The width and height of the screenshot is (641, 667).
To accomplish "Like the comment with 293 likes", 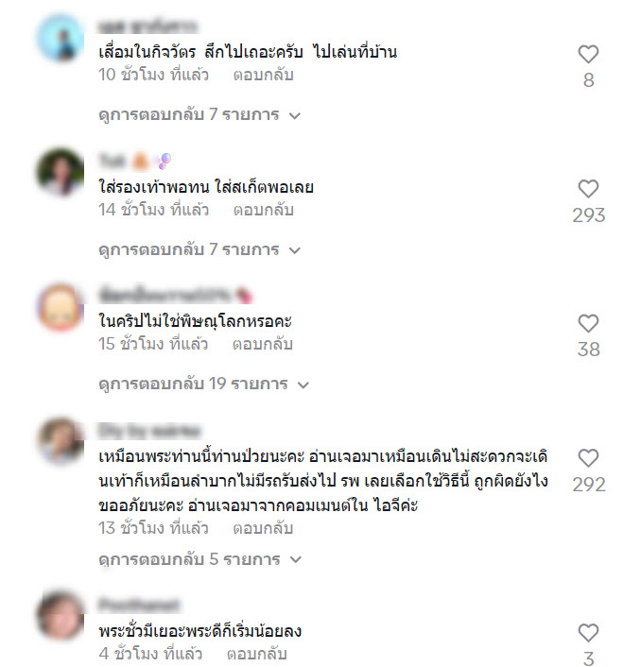I will click(x=588, y=189).
